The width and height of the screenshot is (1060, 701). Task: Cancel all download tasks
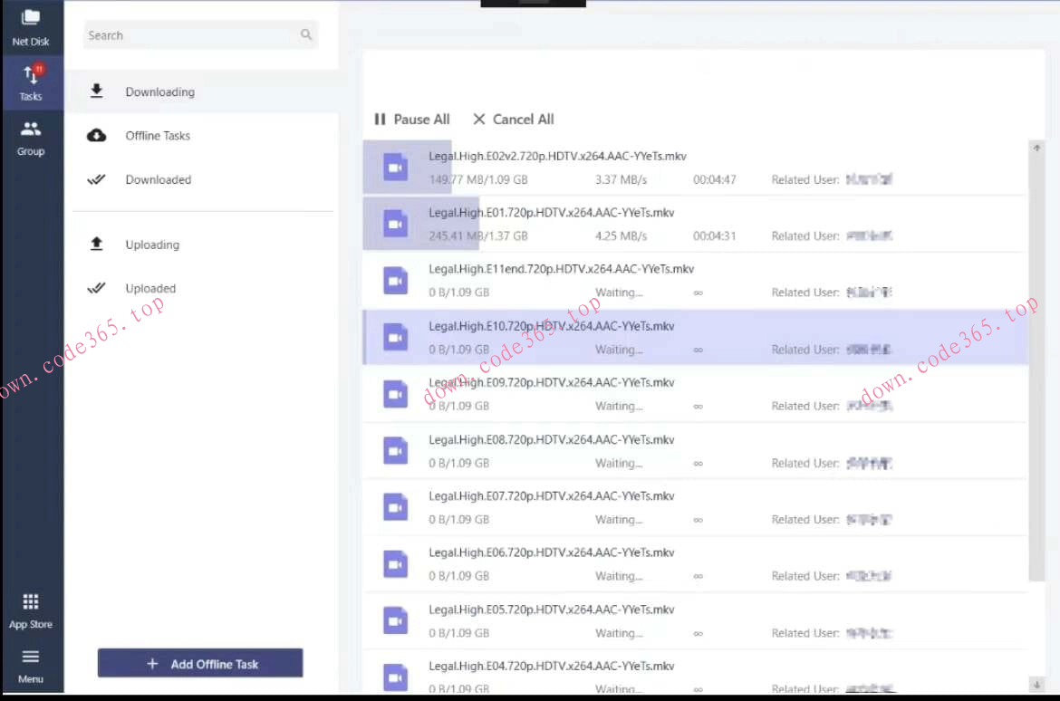coord(514,120)
